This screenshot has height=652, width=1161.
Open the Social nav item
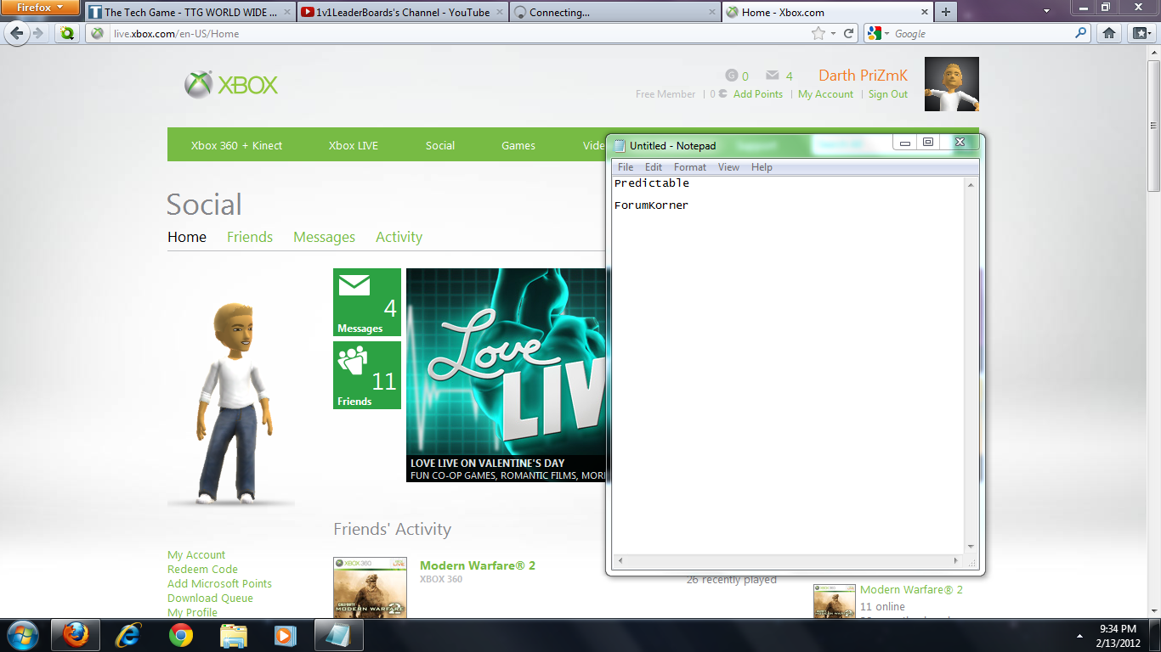(x=440, y=145)
